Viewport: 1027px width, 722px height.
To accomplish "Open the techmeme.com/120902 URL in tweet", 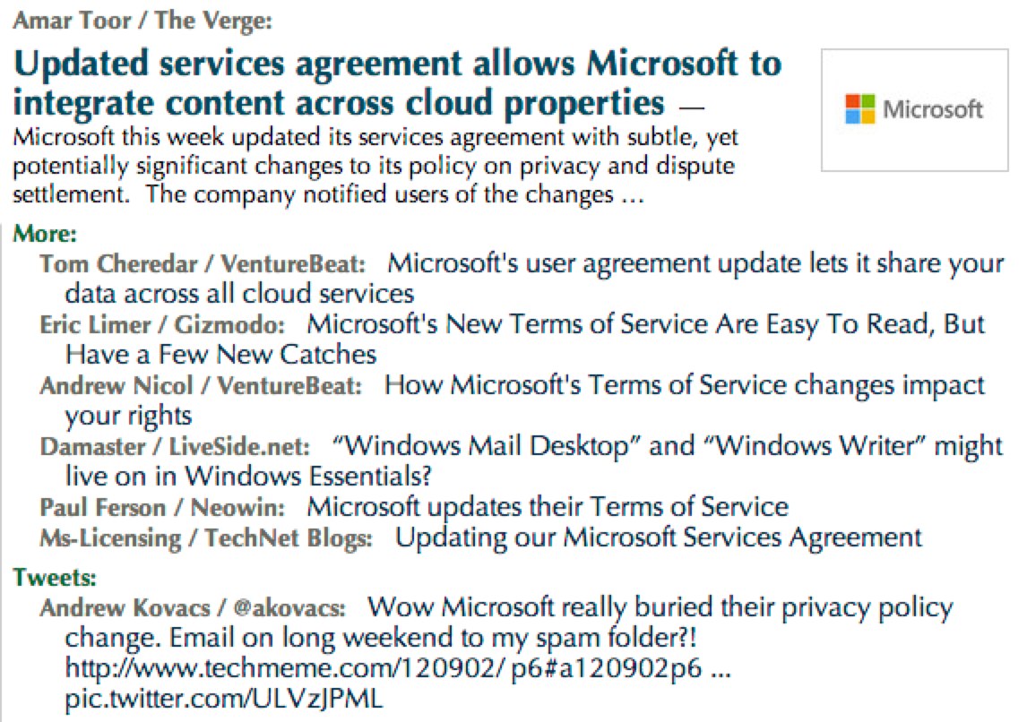I will [x=384, y=668].
